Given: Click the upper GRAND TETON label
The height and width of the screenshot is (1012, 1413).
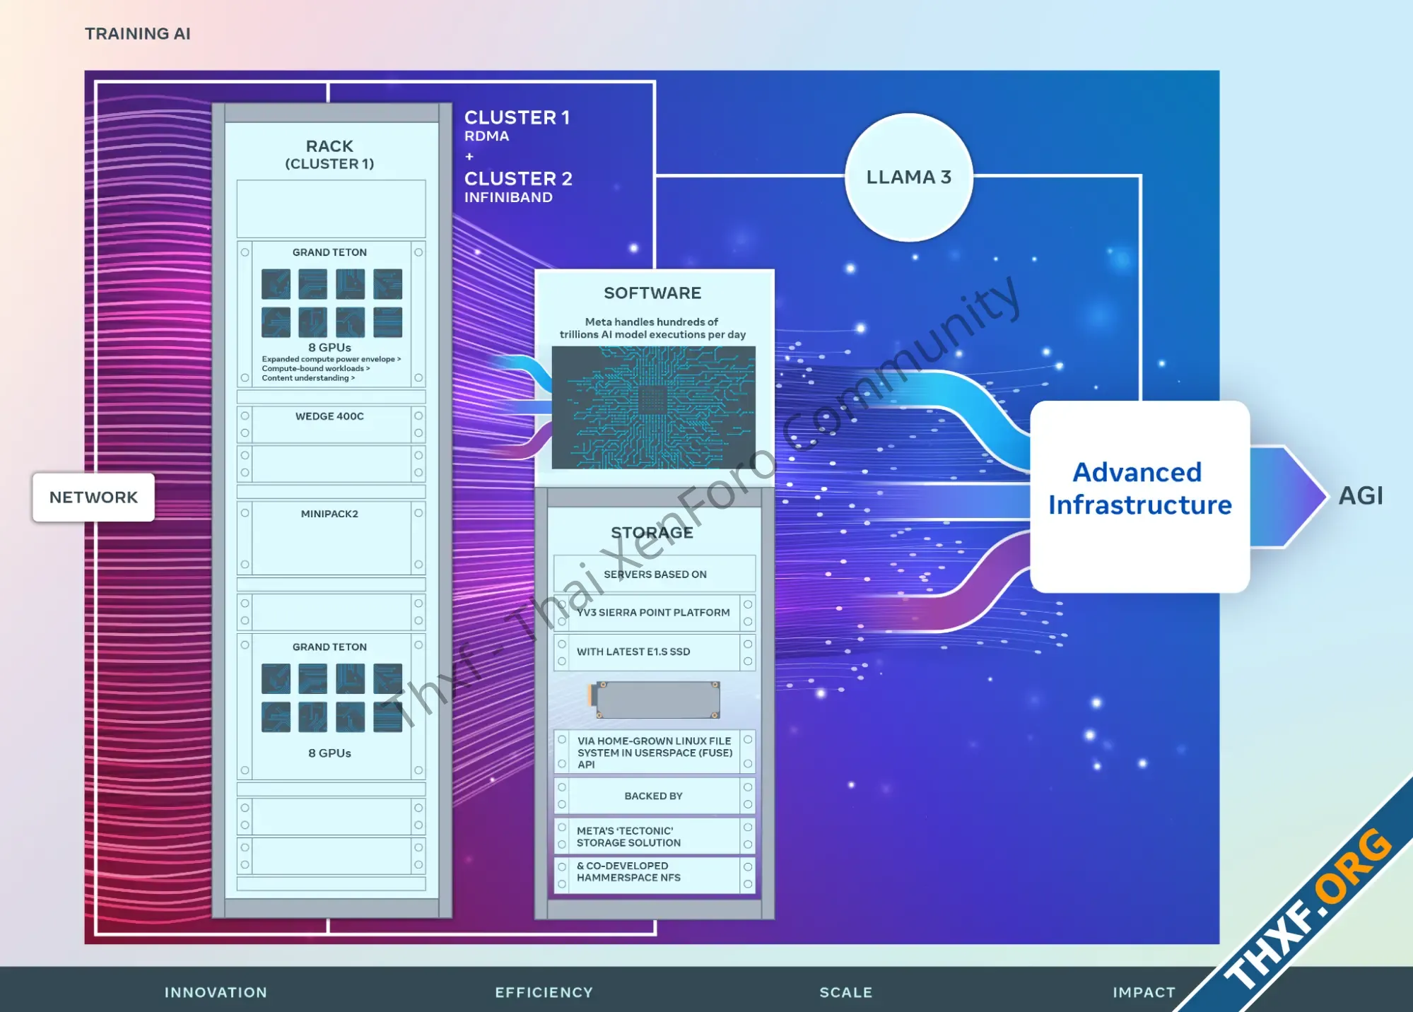Looking at the screenshot, I should (329, 252).
